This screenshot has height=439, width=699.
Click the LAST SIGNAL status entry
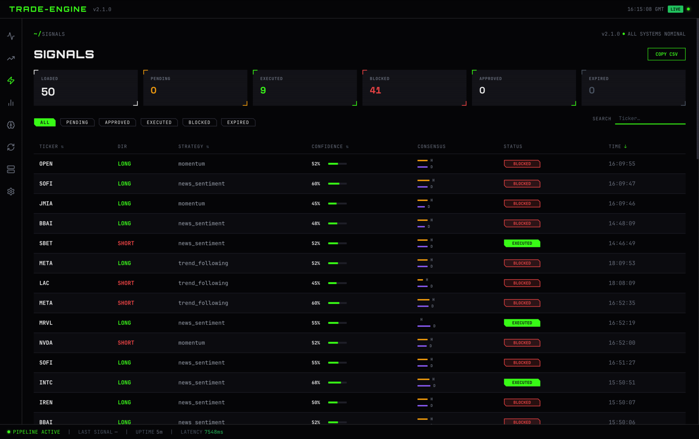click(x=98, y=432)
